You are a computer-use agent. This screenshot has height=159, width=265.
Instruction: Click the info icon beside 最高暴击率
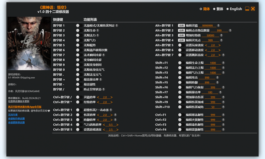point(101,79)
